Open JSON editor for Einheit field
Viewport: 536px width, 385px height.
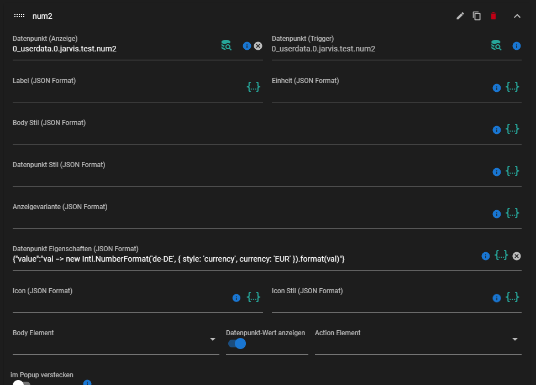point(512,87)
